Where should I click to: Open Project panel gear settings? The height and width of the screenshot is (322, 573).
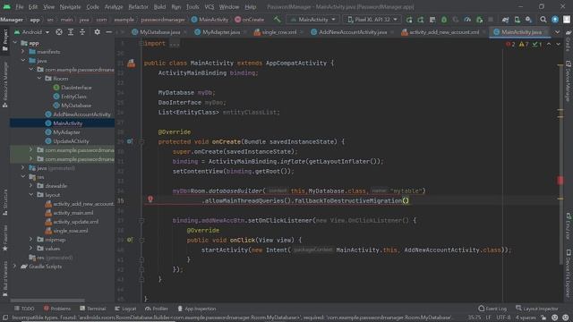tap(97, 32)
